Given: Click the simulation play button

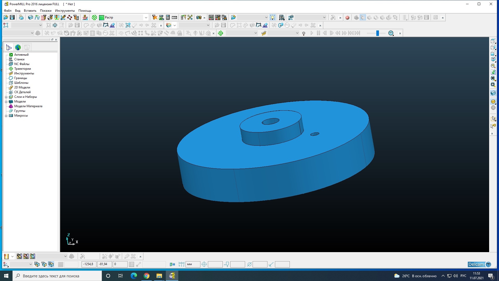Looking at the screenshot, I should coord(312,33).
